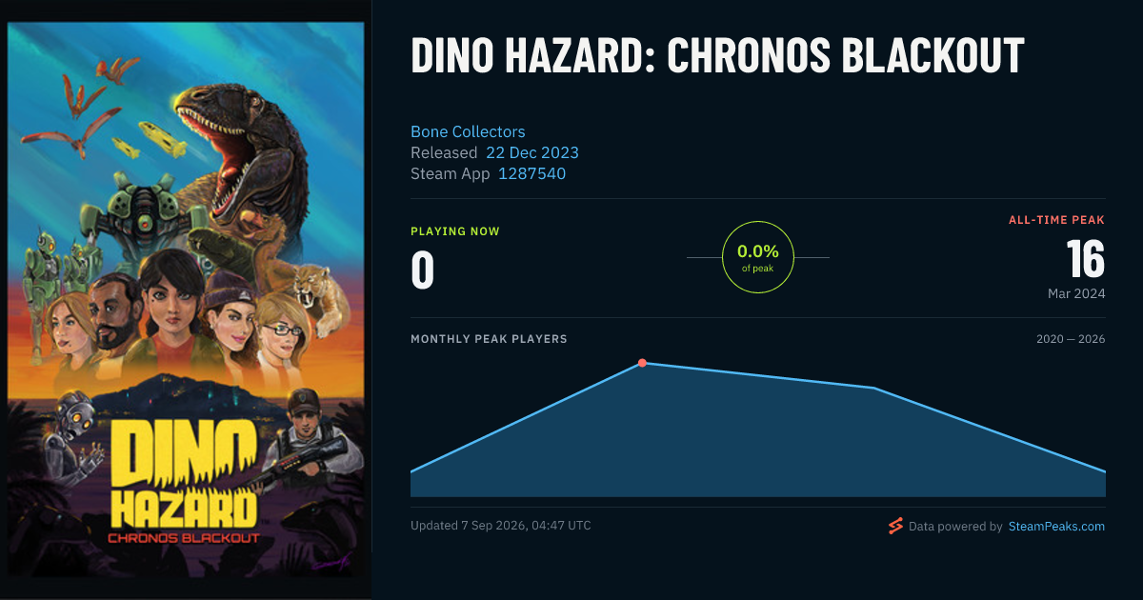Click the 22 Dec 2023 release date
The image size is (1143, 600).
click(x=532, y=152)
